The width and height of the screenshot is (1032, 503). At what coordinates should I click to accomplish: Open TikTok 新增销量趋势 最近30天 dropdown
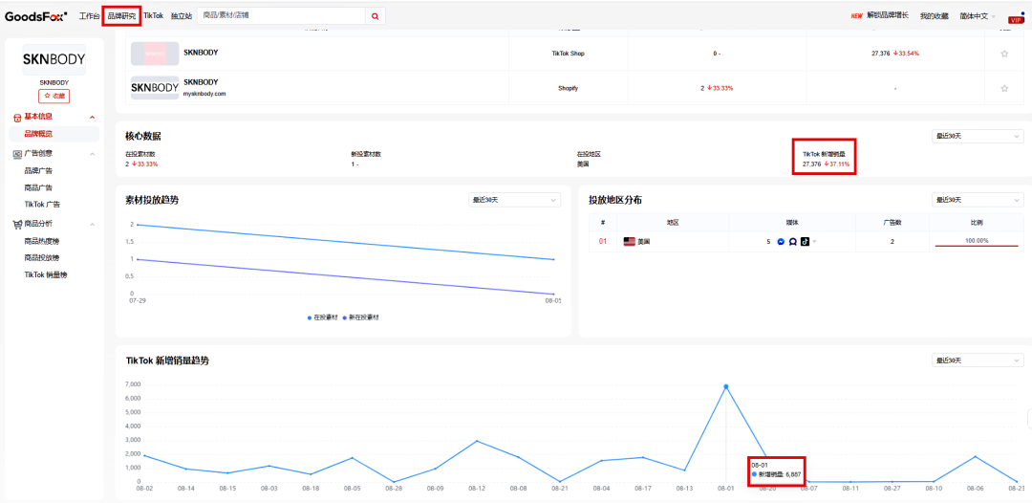[978, 361]
